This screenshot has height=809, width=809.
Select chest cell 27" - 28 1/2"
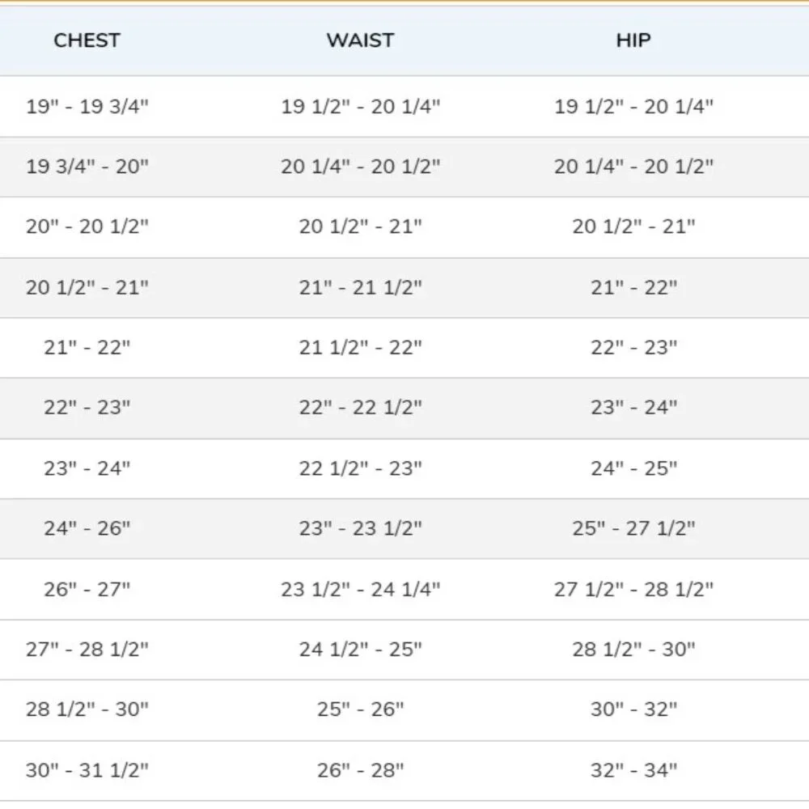(x=87, y=649)
